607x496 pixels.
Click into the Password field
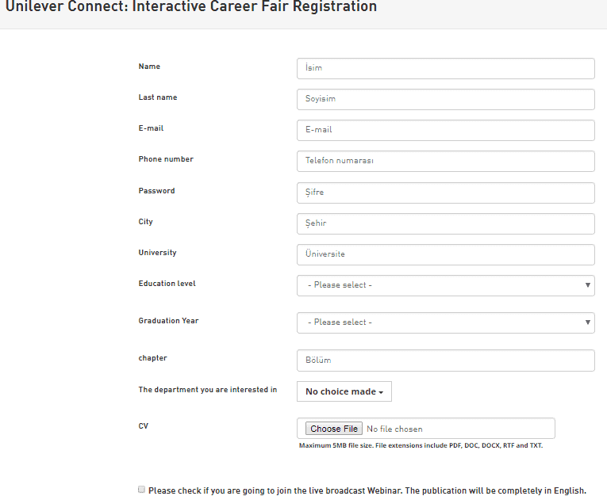tap(445, 193)
